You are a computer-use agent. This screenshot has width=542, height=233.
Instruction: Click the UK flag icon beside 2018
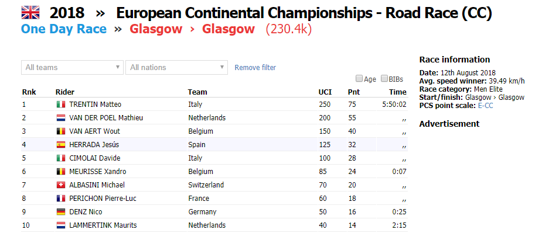(30, 13)
